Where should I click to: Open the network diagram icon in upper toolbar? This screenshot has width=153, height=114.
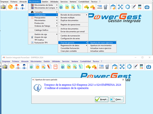(x=120, y=7)
